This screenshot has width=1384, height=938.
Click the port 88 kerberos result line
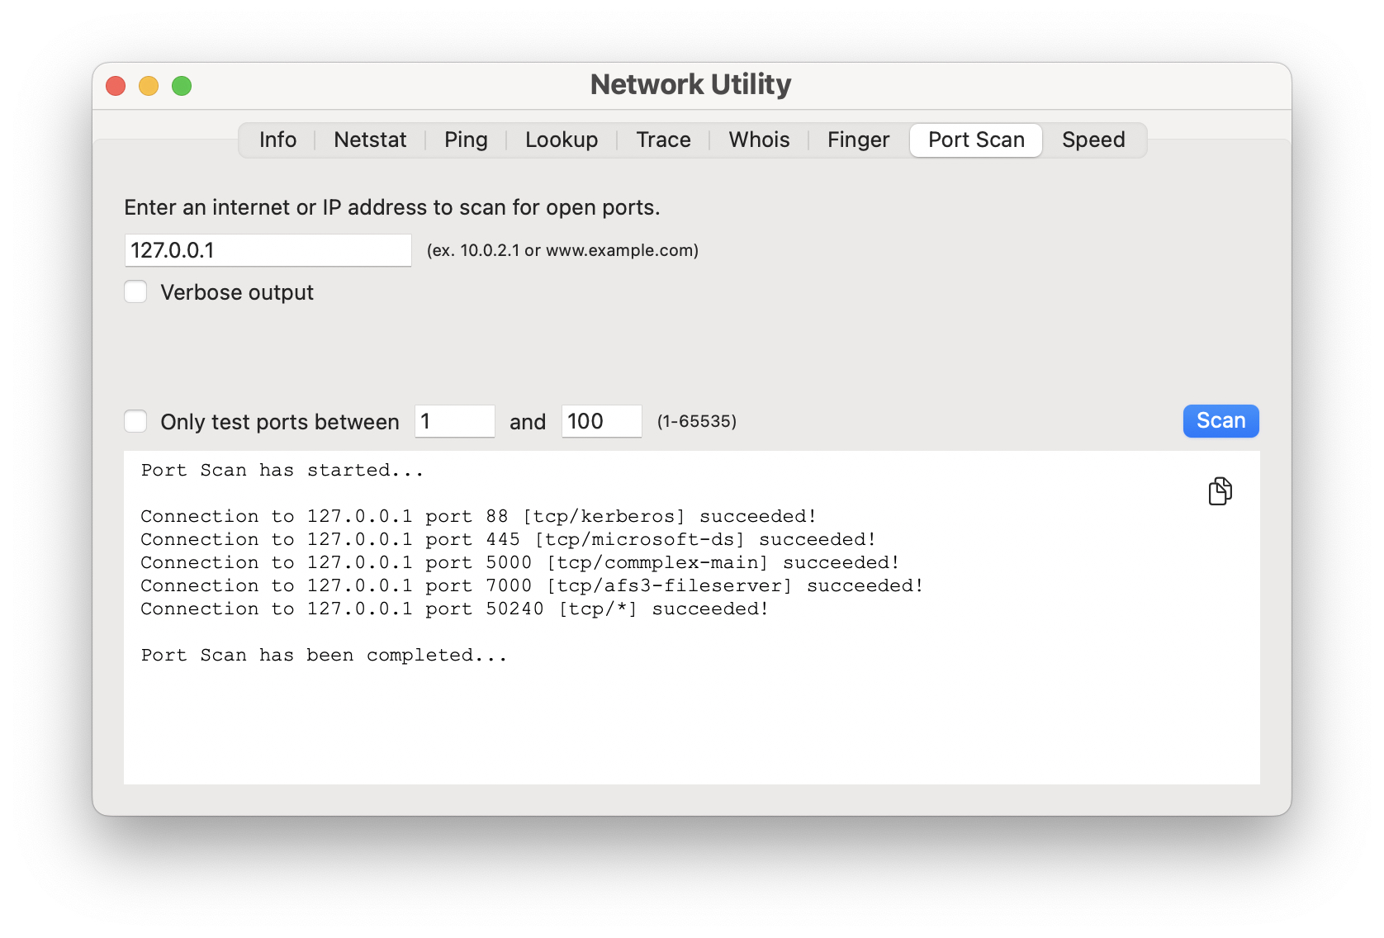pyautogui.click(x=478, y=517)
